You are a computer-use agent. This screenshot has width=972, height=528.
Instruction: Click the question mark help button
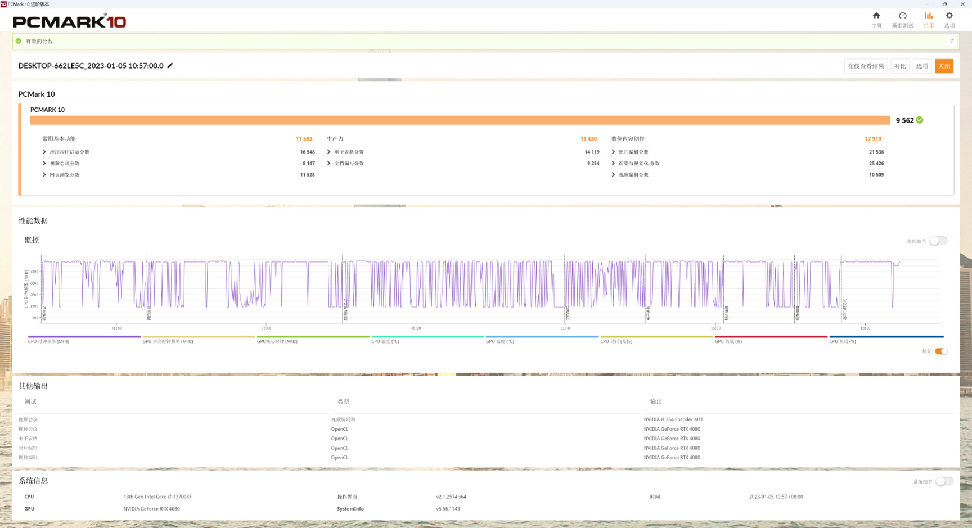pos(952,41)
